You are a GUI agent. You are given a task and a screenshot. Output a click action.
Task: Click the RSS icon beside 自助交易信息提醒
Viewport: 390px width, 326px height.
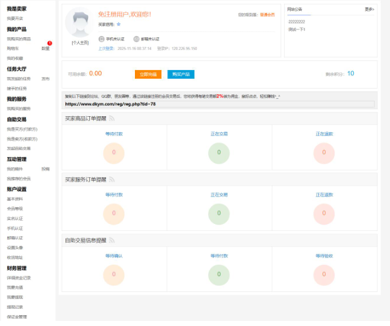click(x=112, y=240)
